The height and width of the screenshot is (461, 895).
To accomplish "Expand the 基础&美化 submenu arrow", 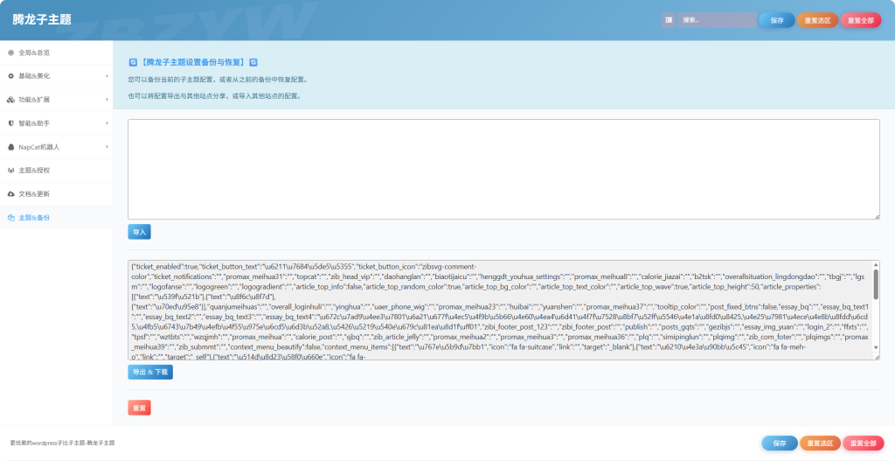I will click(107, 76).
